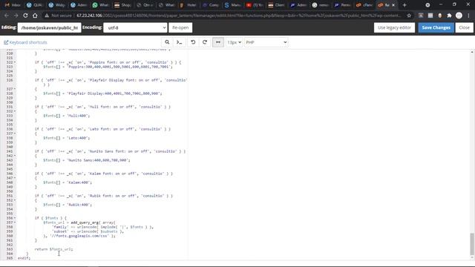Image resolution: width=475 pixels, height=267 pixels.
Task: Click the Not secure warning icon
Action: tap(47, 16)
